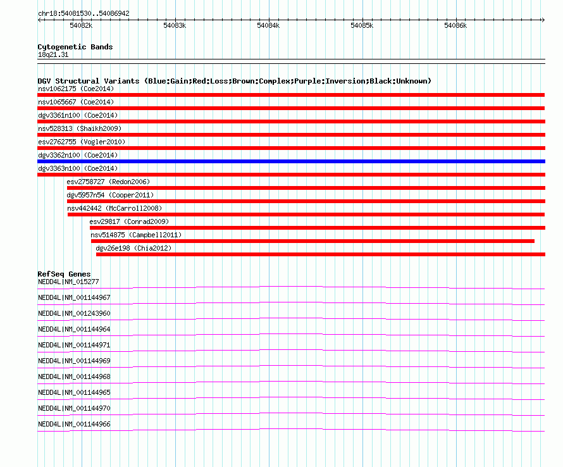Click the magenta line of NEDD4L|NM_001144970
This screenshot has height=467, width=563.
coord(291,414)
